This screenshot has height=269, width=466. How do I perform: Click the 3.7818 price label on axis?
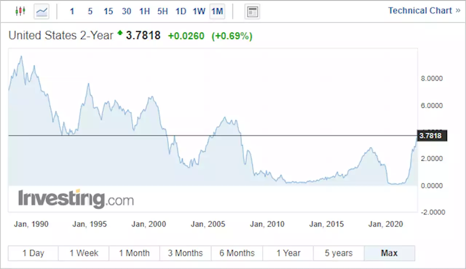pos(432,136)
